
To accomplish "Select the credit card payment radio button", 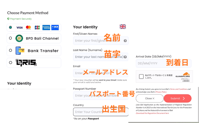I will 10,28.
